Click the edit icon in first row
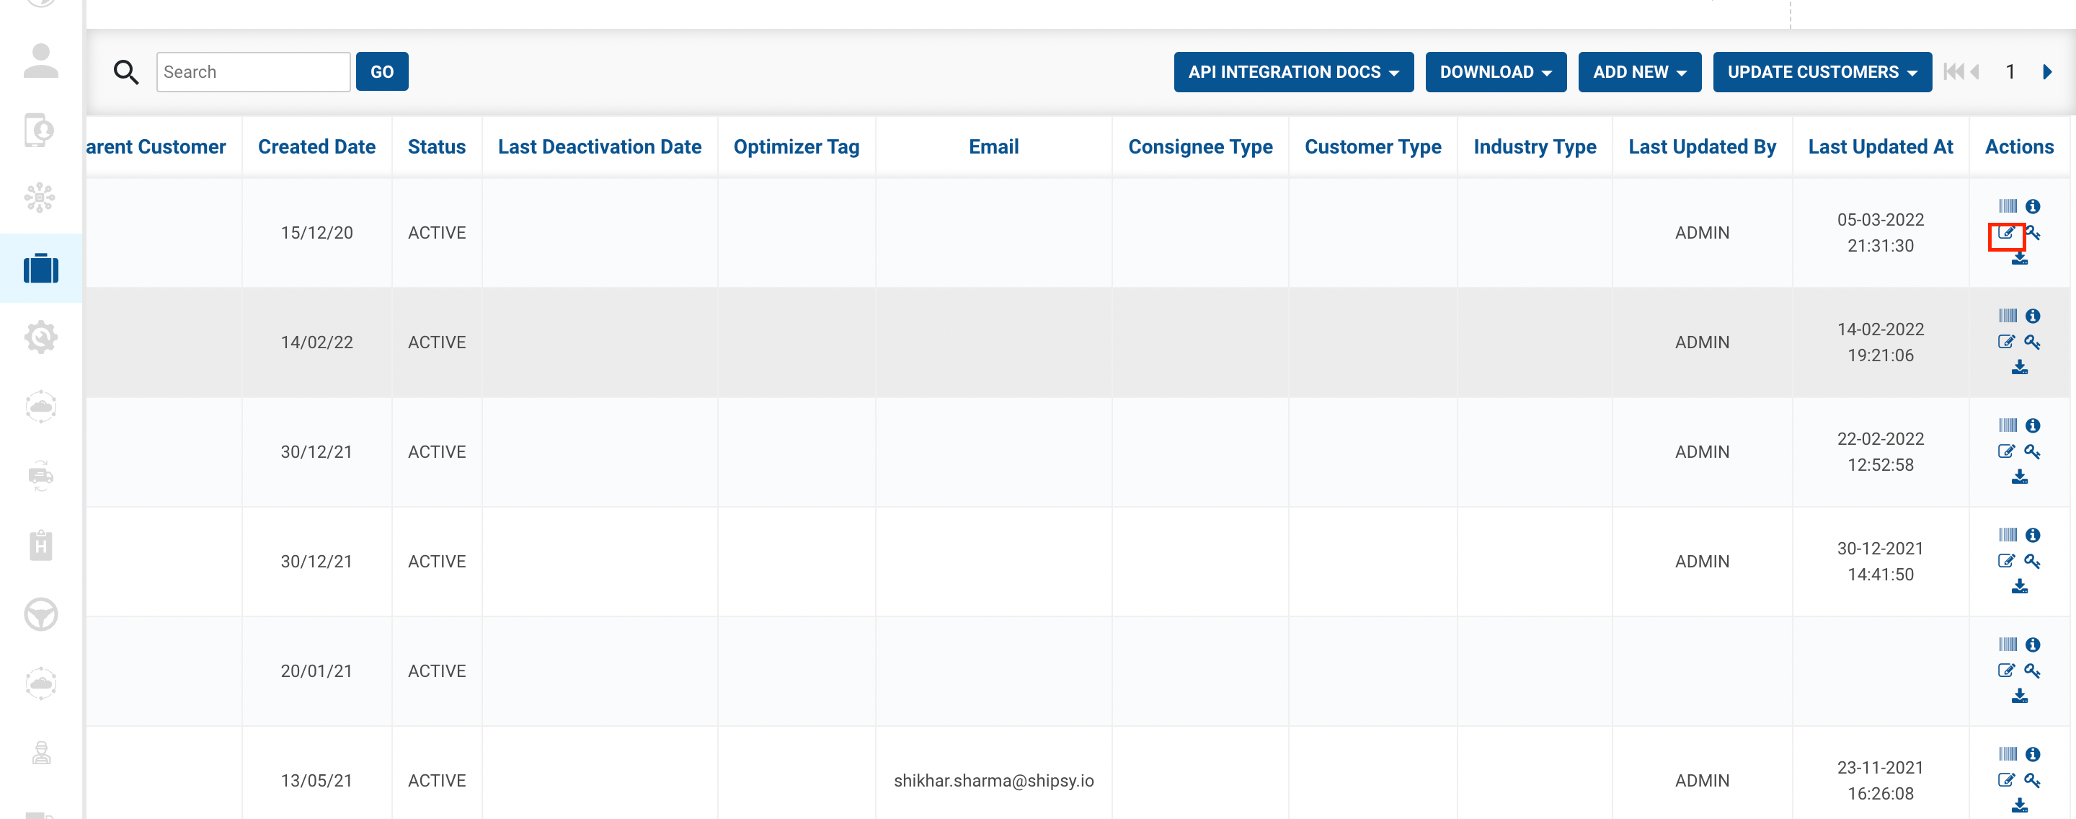This screenshot has height=819, width=2076. pos(2005,234)
